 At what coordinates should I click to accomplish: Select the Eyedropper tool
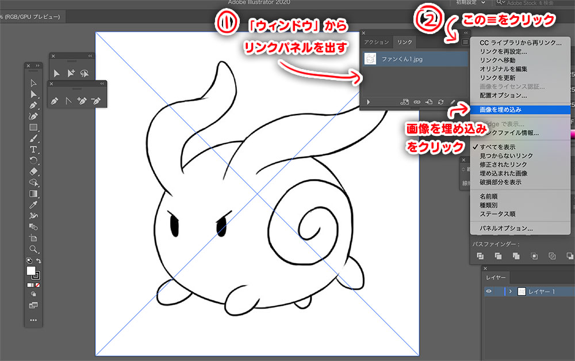point(33,204)
